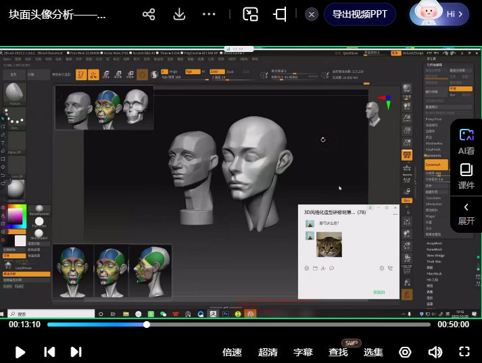Click the 查找 search option
Screen dimensions: 482x363
click(338, 352)
